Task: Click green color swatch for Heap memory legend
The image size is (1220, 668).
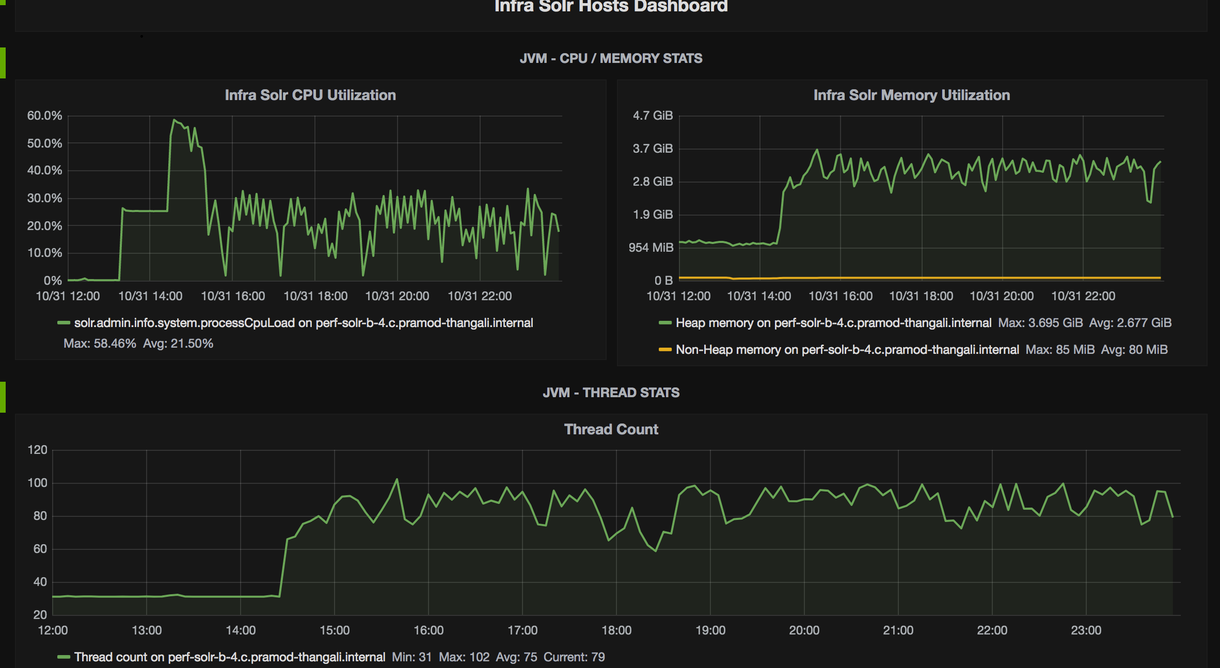Action: point(665,323)
